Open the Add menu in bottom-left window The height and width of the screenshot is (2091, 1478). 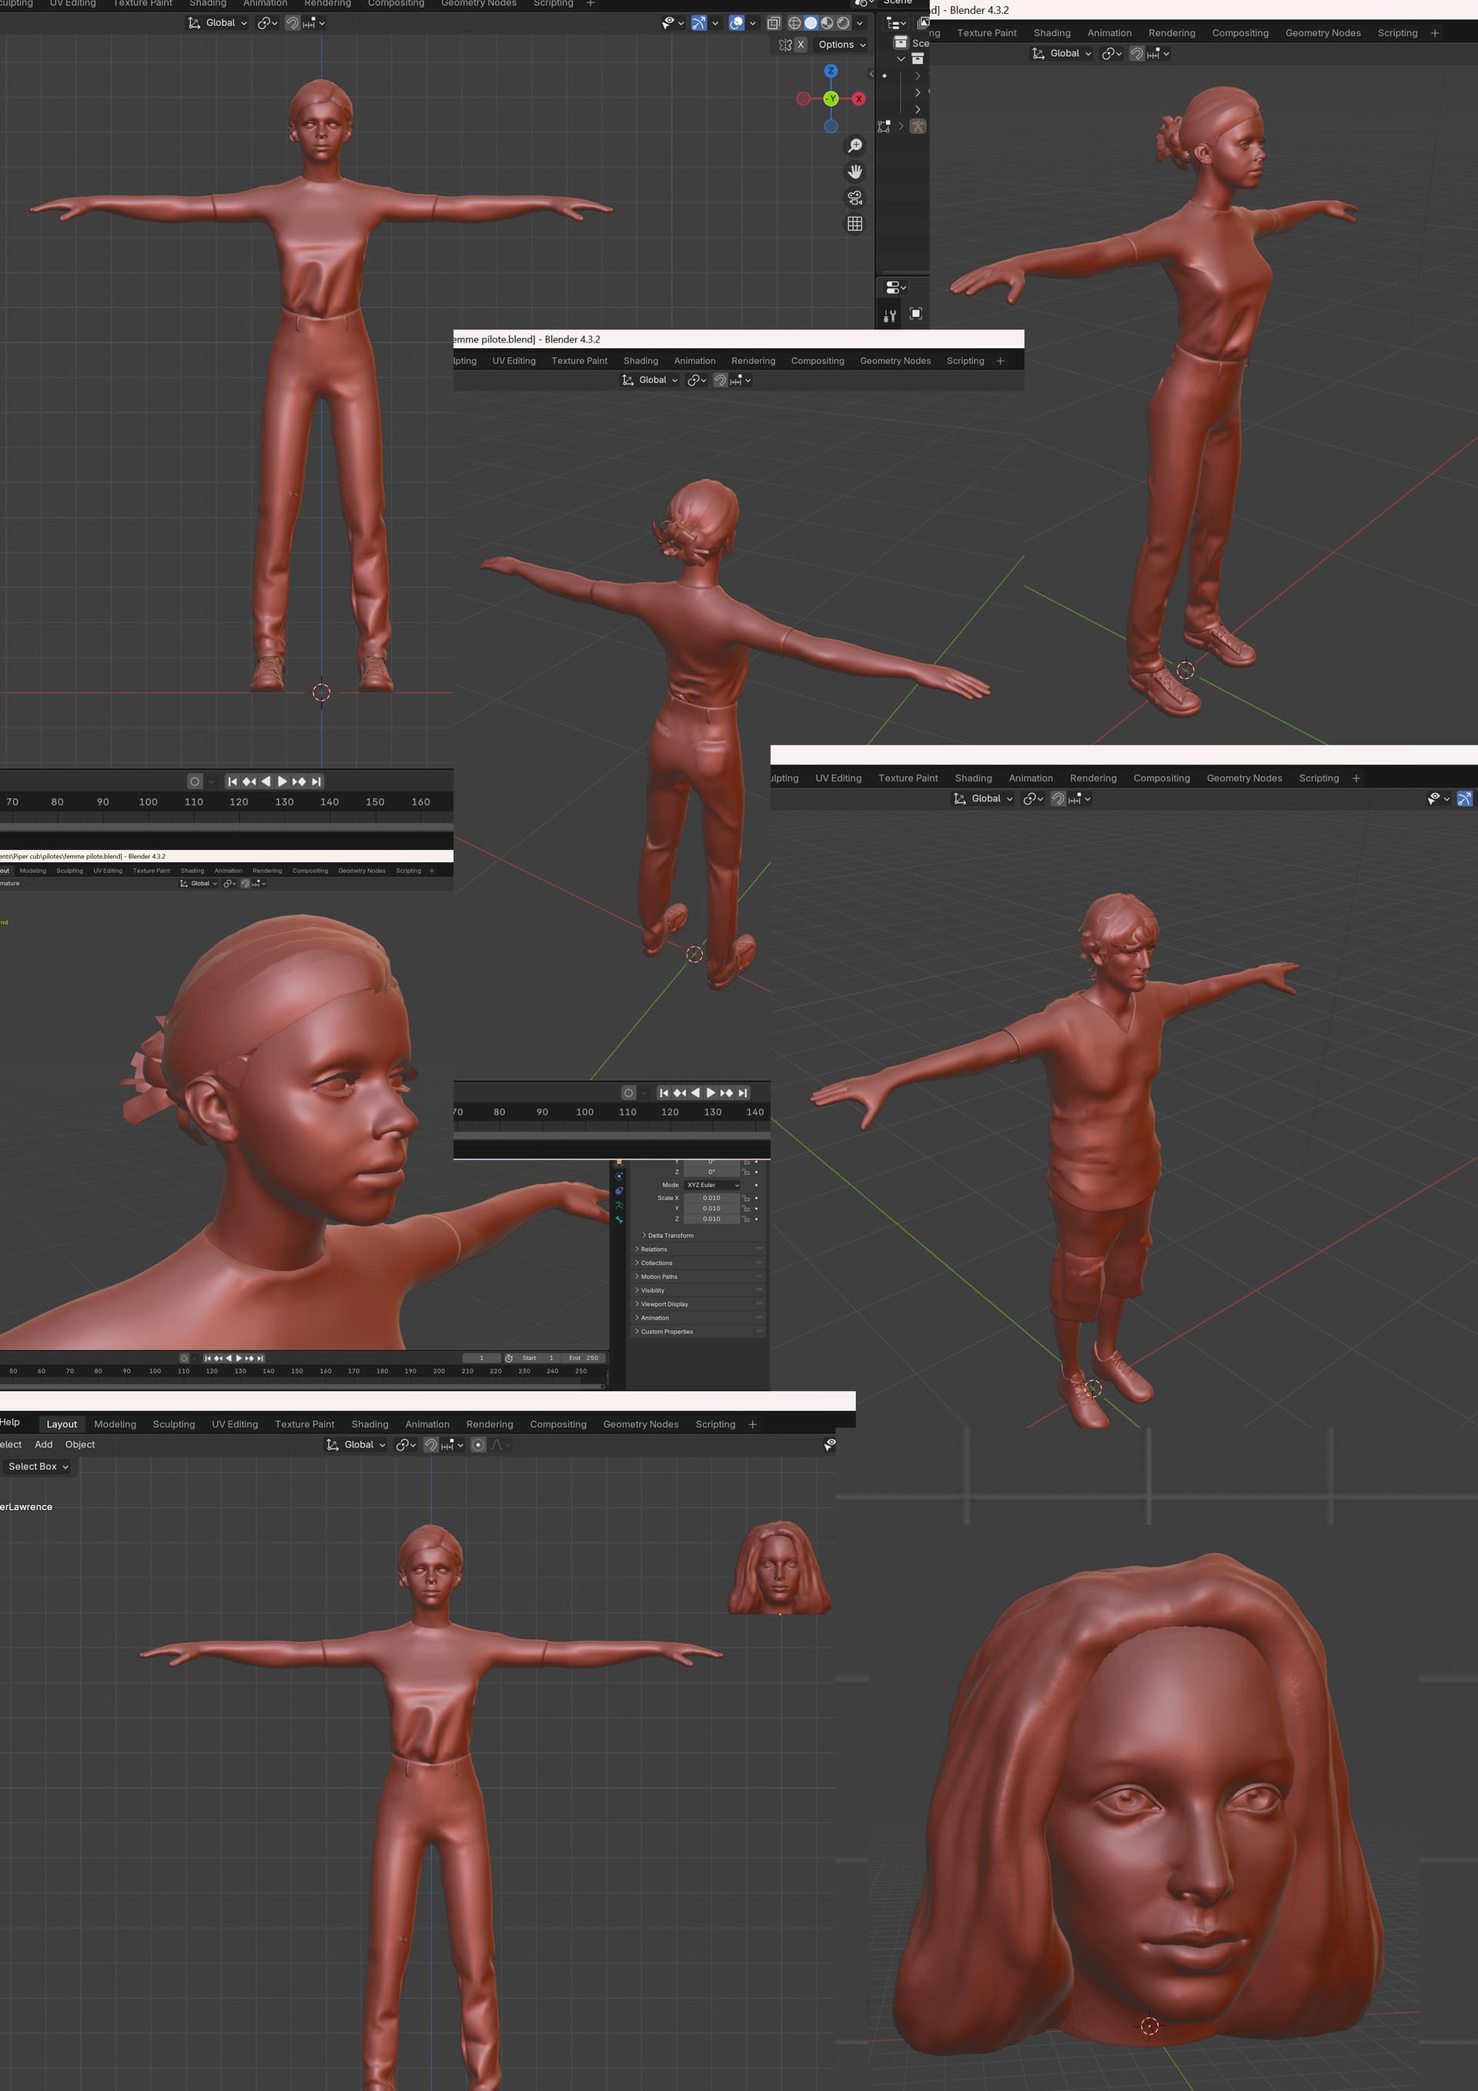(44, 1444)
